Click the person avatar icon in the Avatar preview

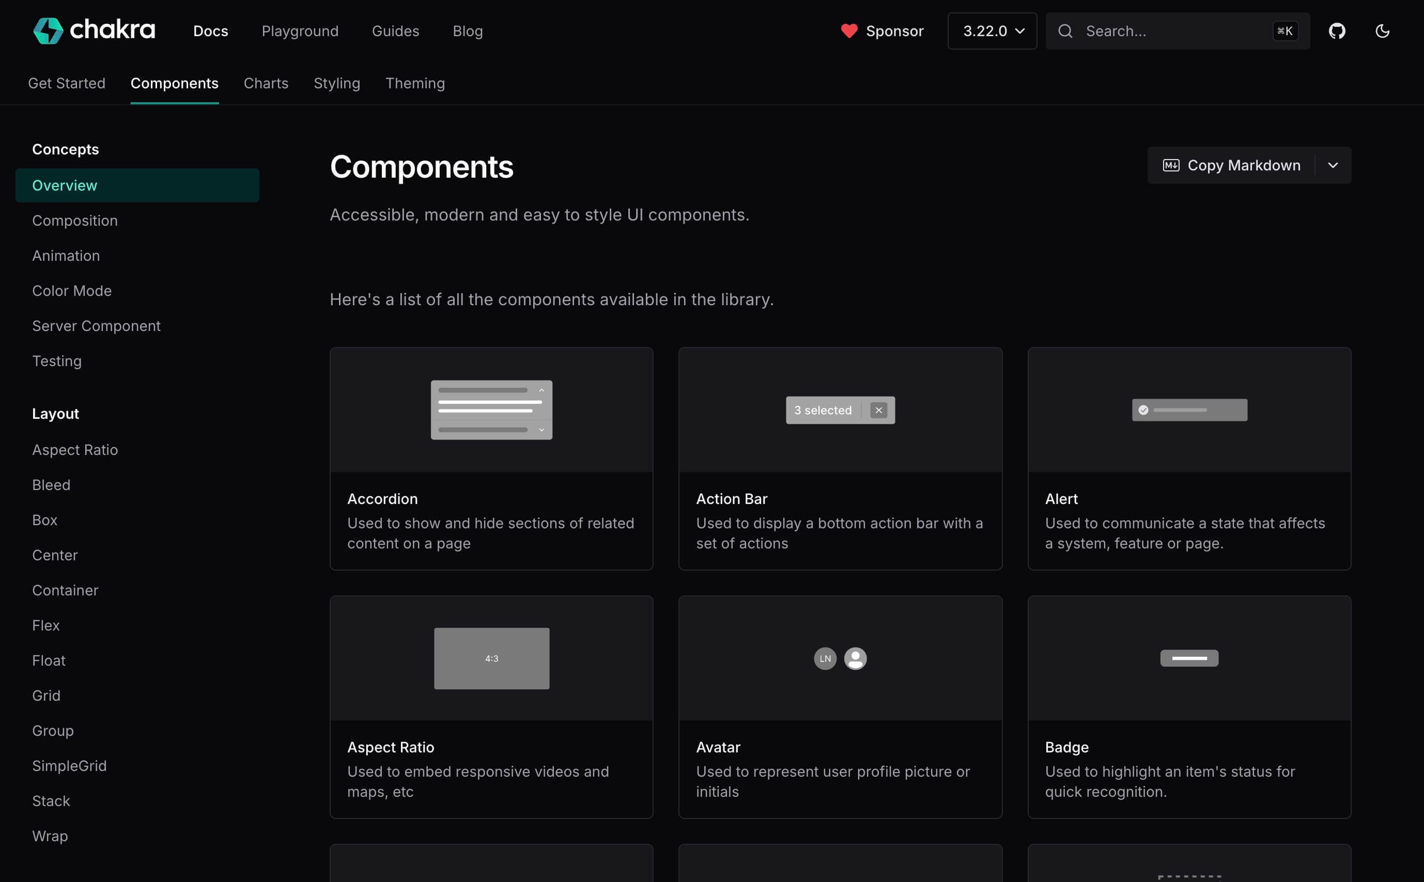[x=855, y=658]
